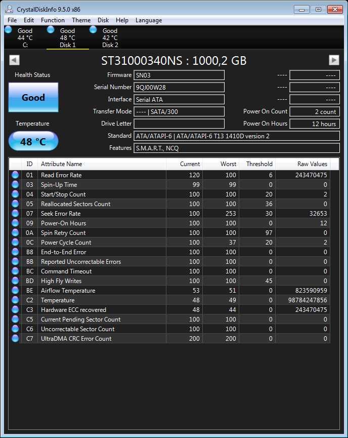
Task: Click the status orb beside Read Error Rate
Action: pos(15,175)
